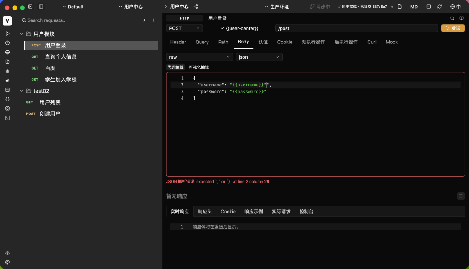The width and height of the screenshot is (469, 269).
Task: Open the book docs icon above send button
Action: 462,18
